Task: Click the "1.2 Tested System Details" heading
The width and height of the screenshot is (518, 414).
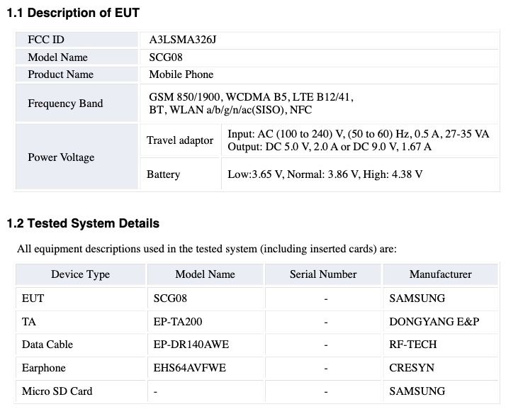Action: [83, 223]
